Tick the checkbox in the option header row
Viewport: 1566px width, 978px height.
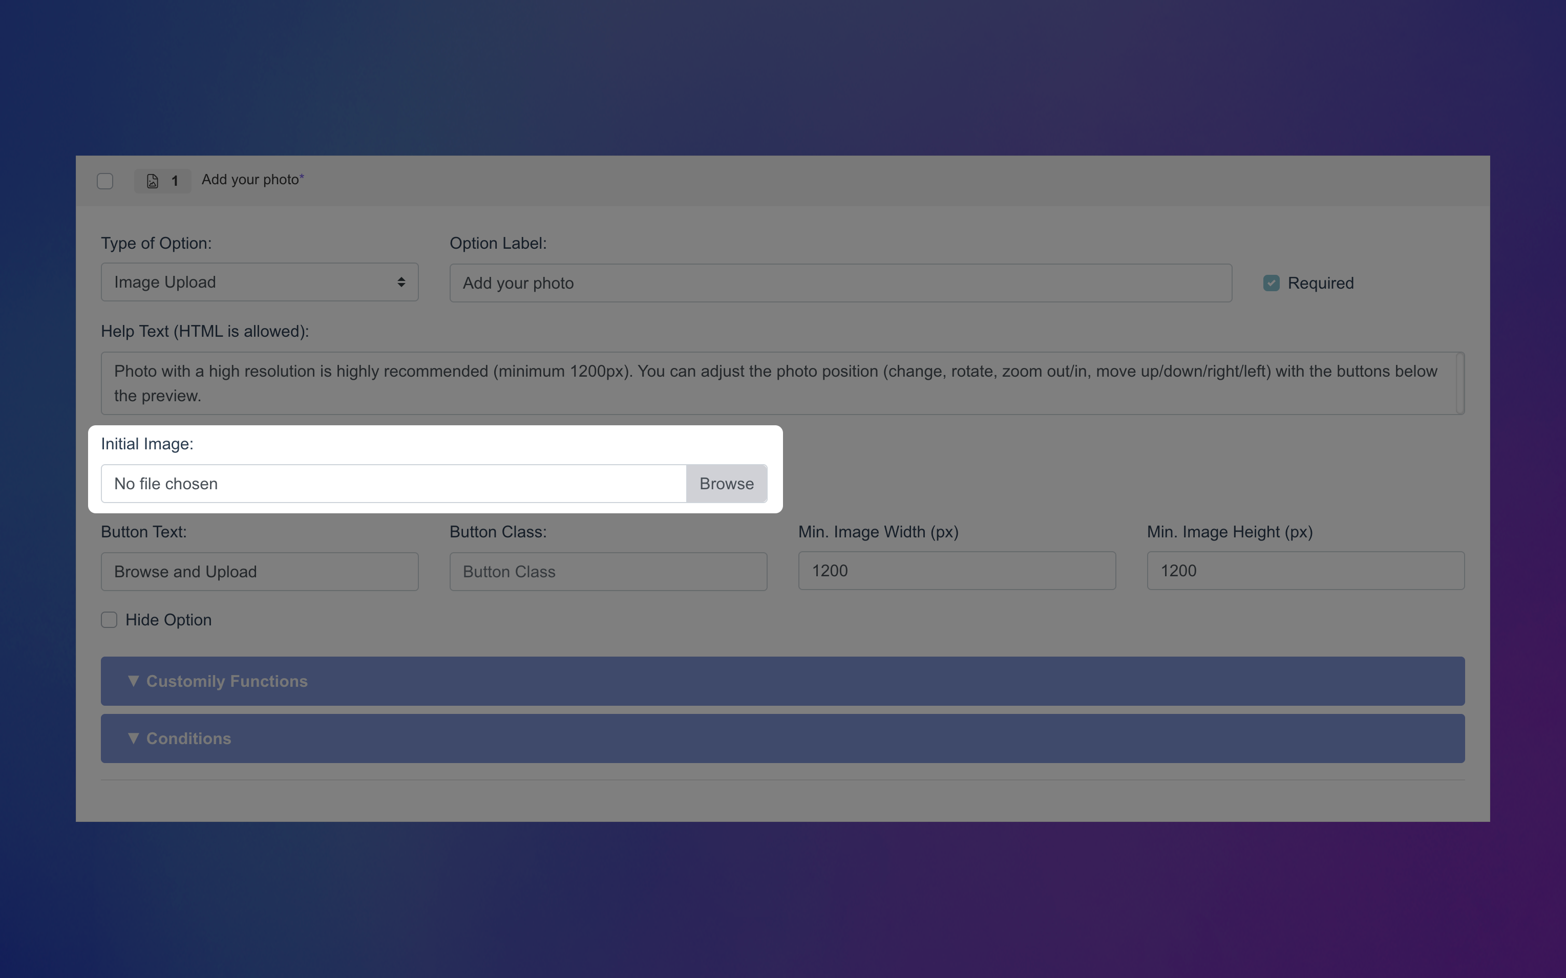(x=105, y=181)
